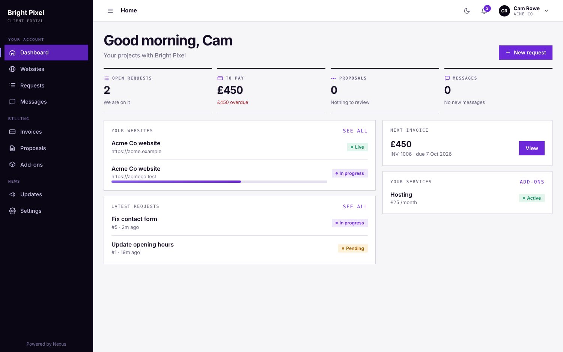
Task: View the next invoice INV-1006
Action: [x=531, y=148]
